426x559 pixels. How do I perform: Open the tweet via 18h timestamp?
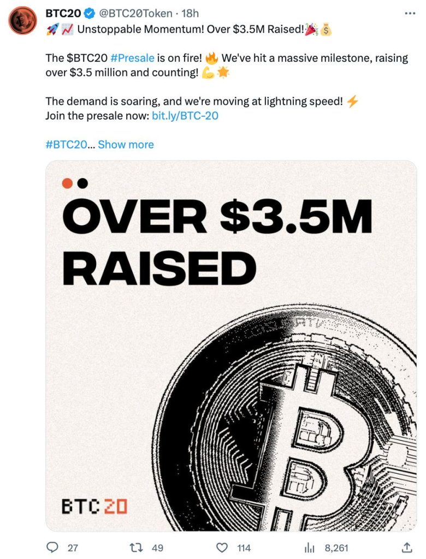coord(190,13)
